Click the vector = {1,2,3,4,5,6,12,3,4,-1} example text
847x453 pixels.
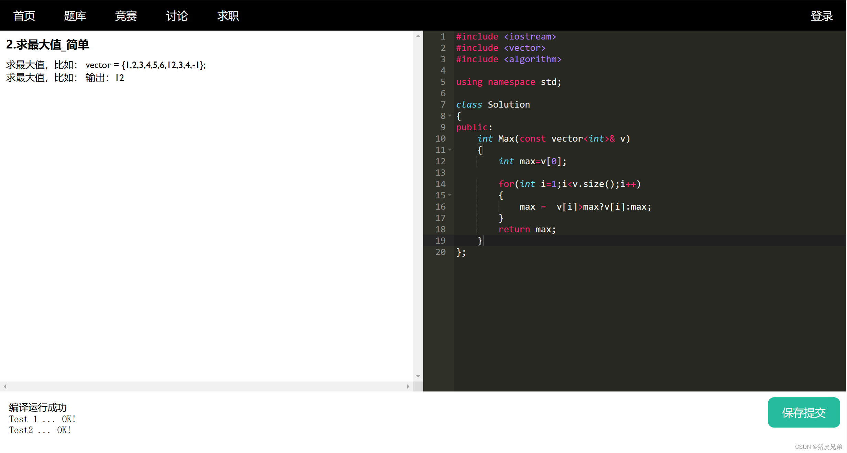(145, 65)
